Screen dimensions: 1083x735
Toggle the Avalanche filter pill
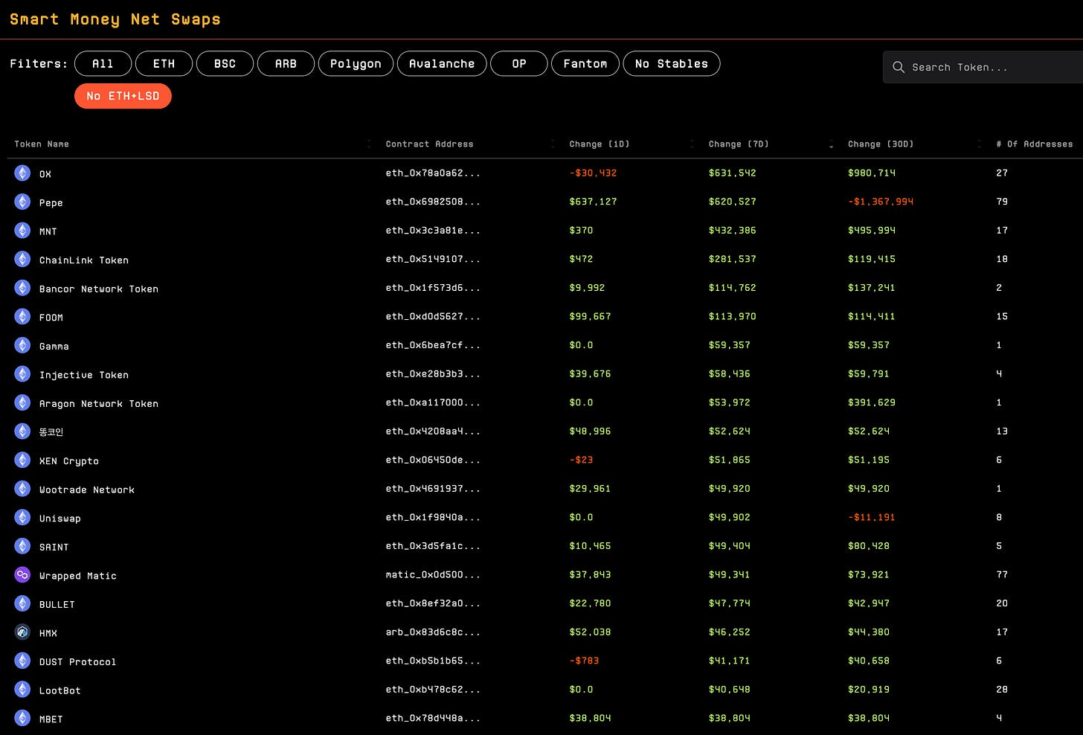442,64
